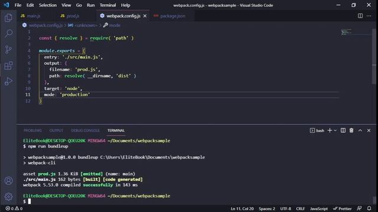Change indentation via Spaces: 2
Viewport: 378px width, 212px height.
point(267,208)
